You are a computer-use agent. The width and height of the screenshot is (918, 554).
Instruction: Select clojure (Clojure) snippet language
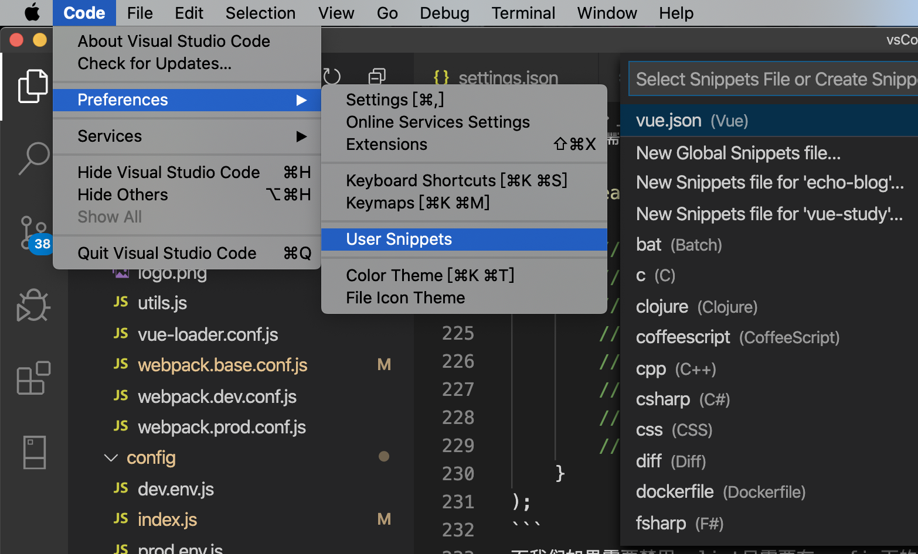click(x=769, y=306)
